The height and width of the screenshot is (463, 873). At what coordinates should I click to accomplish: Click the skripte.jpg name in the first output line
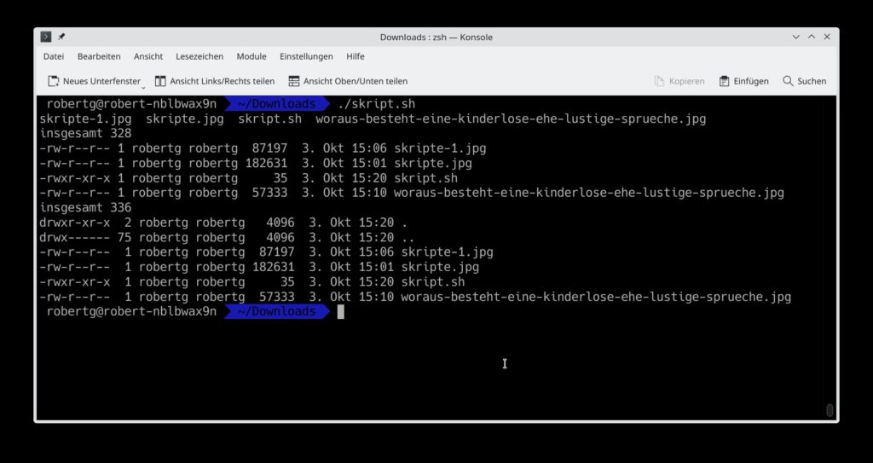[x=185, y=119]
